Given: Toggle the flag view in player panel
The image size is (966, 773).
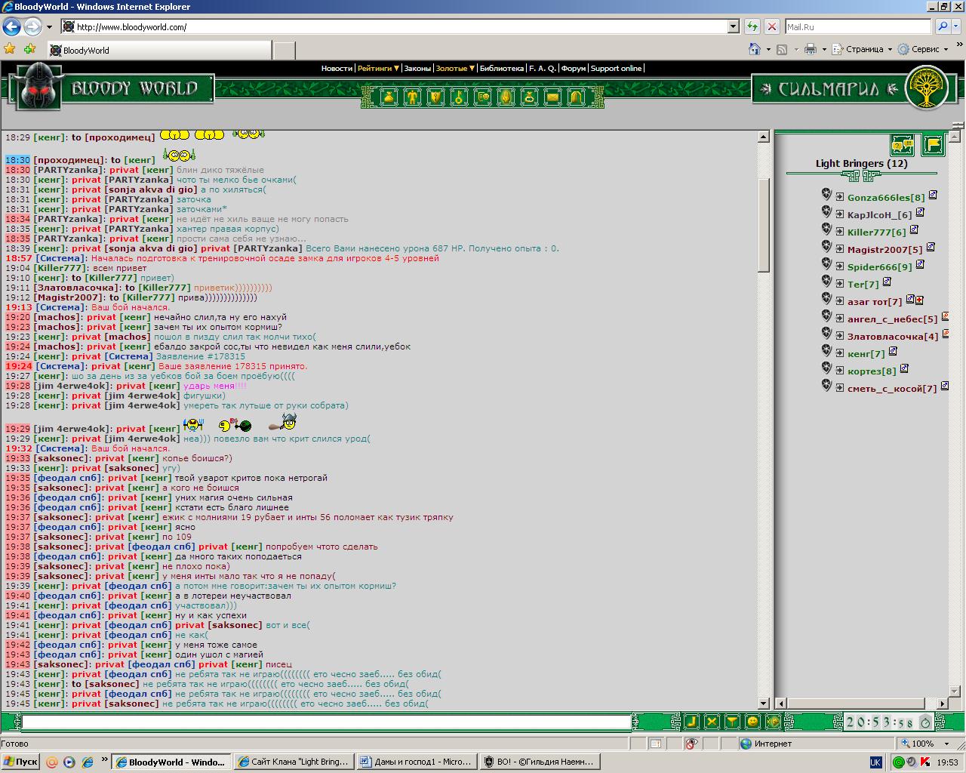Looking at the screenshot, I should tap(934, 144).
